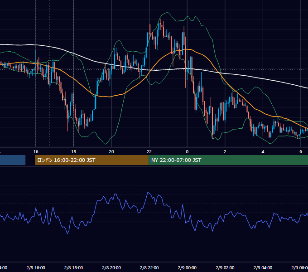Click the 2/9 02:00 time label
Screen dimensions: 308x272
coord(225,267)
